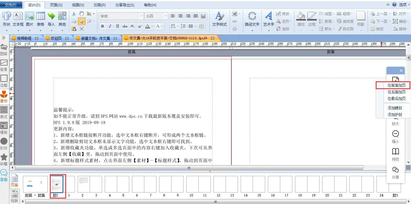Viewport: 411px width, 204px height.
Task: Open 背景 in the left sidebar
Action: [x=4, y=66]
